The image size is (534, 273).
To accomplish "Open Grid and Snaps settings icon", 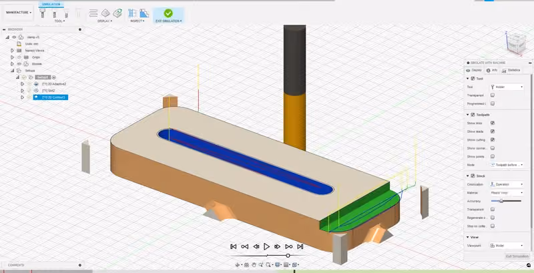I will (287, 265).
